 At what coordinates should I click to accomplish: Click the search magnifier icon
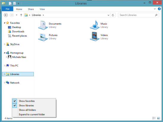pos(156,15)
